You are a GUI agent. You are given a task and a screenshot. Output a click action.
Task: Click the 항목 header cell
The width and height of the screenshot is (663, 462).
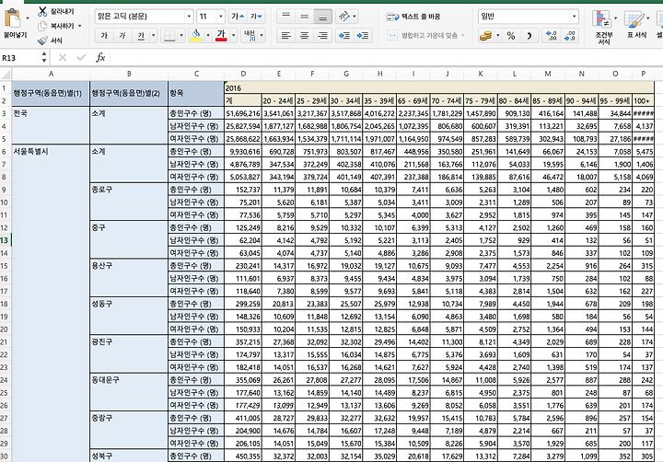[196, 93]
